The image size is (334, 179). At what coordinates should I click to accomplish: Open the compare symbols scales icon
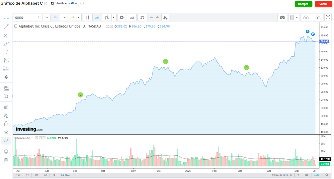click(x=142, y=18)
